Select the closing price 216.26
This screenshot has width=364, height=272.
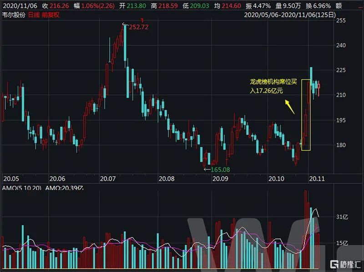coord(59,5)
